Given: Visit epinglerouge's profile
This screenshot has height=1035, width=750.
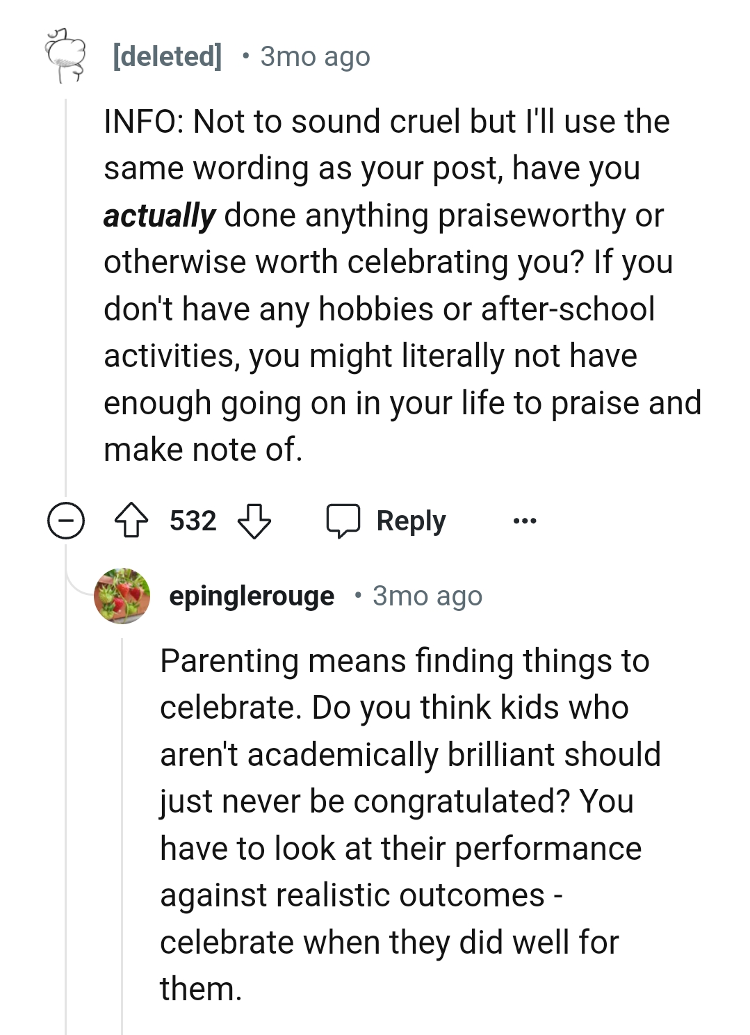Looking at the screenshot, I should [x=252, y=596].
